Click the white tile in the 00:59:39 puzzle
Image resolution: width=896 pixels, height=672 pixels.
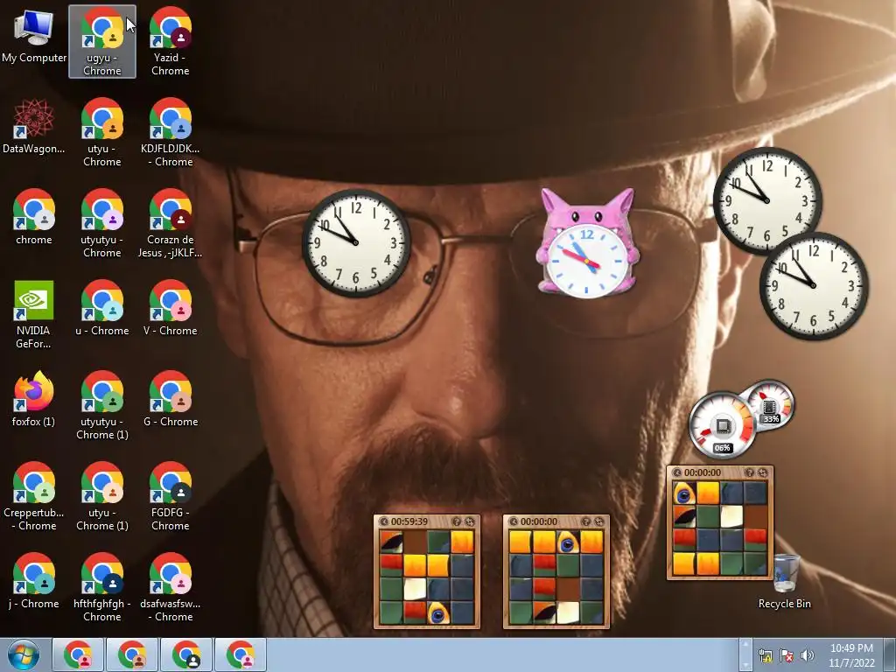[415, 589]
